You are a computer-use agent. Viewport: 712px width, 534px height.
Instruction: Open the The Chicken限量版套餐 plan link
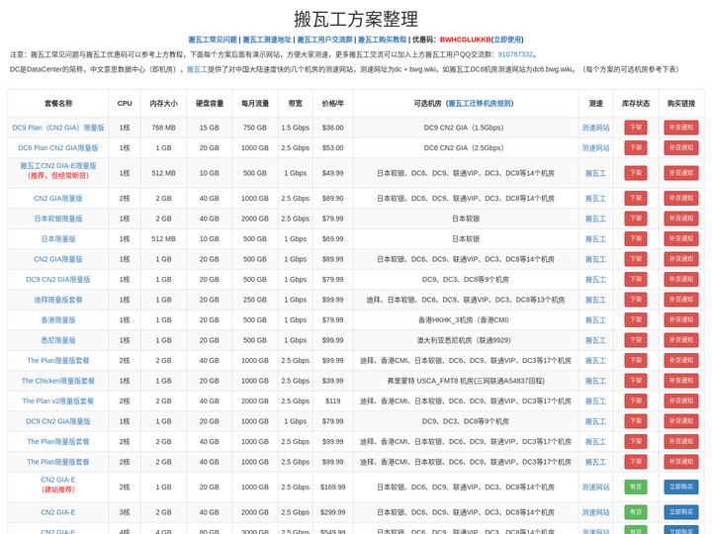coord(58,381)
